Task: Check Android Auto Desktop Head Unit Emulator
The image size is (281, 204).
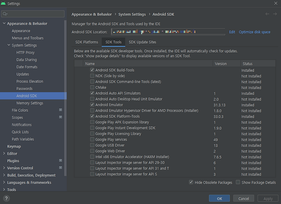Action: [x=92, y=99]
